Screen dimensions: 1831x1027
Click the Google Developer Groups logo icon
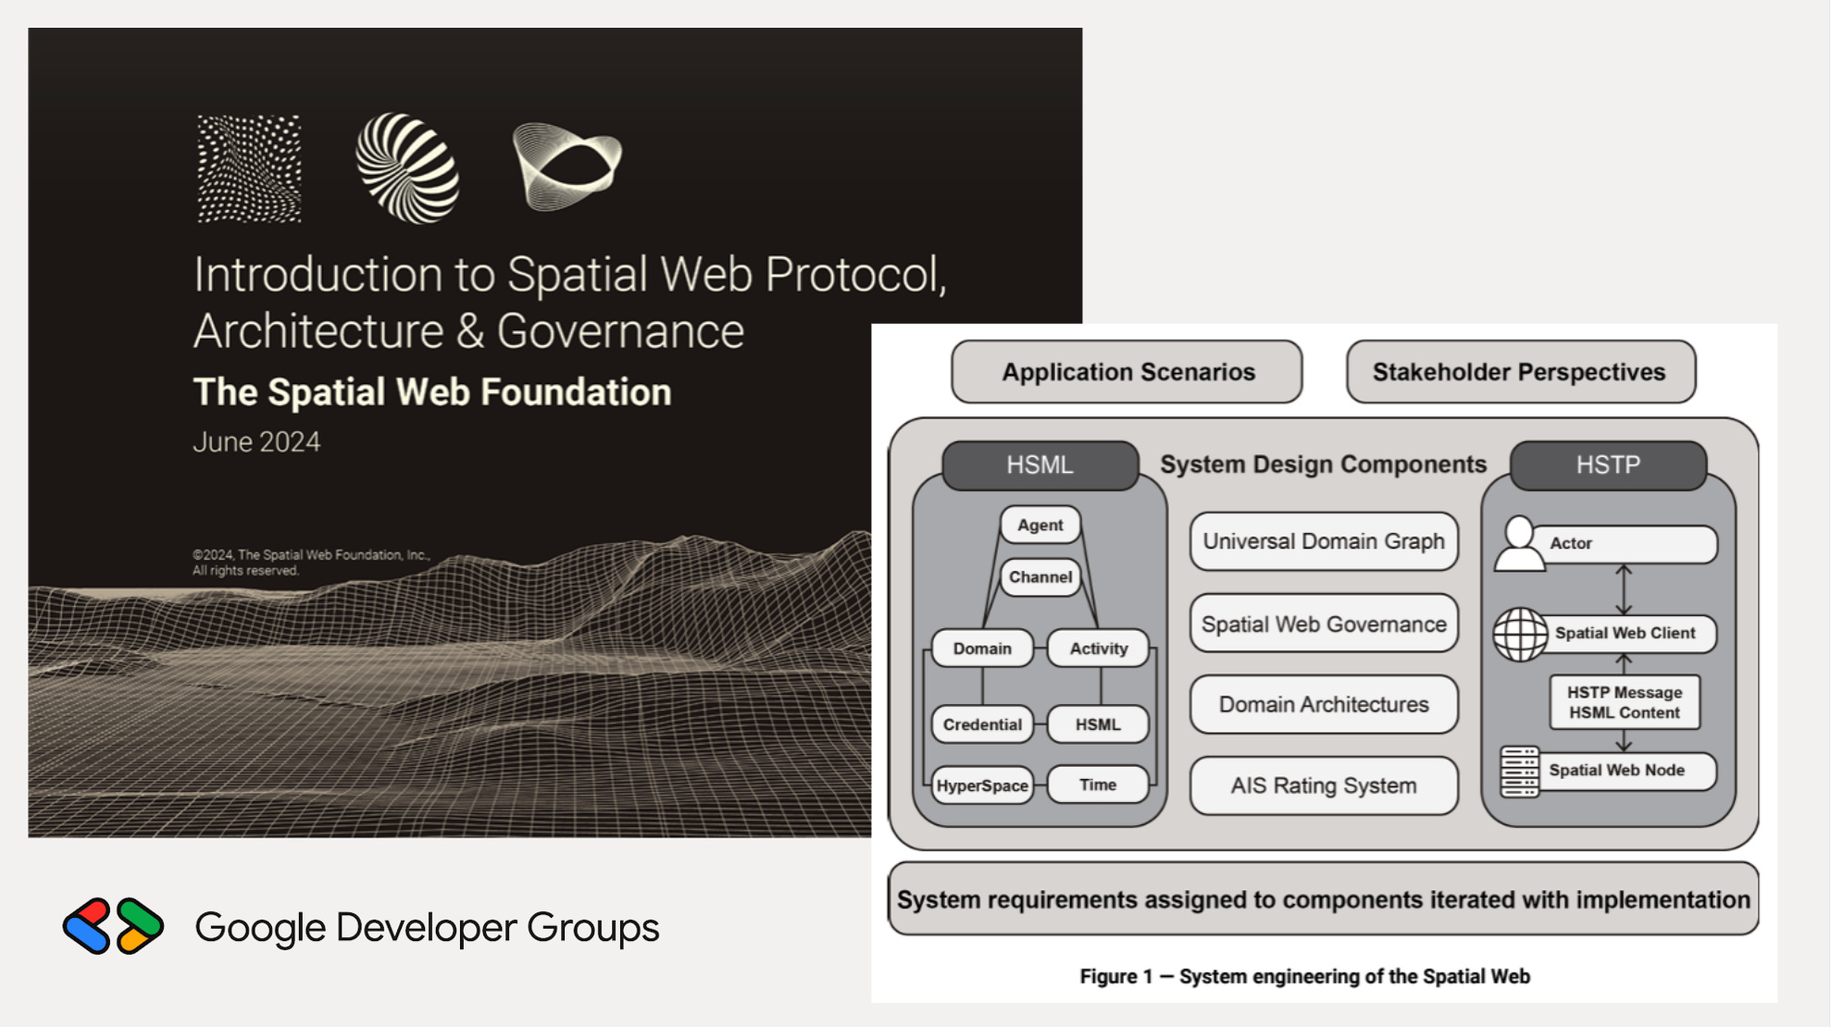point(113,926)
